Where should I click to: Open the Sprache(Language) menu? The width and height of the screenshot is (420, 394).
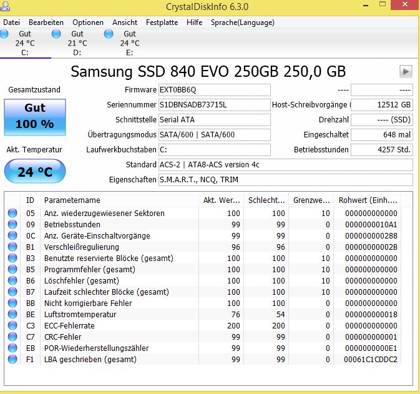click(242, 22)
